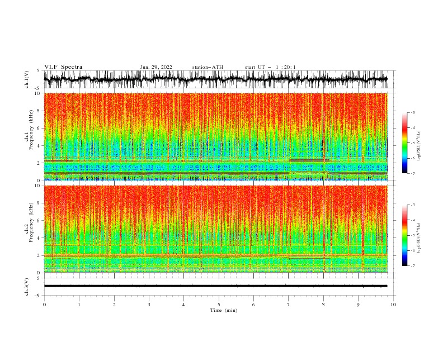The height and width of the screenshot is (342, 443).
Task: Click the ch.3 voltage waveform trace
Action: click(216, 286)
